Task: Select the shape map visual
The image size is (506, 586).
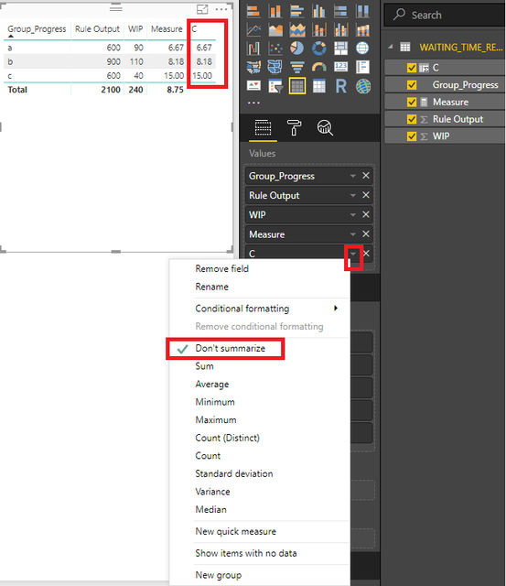Action: click(275, 67)
